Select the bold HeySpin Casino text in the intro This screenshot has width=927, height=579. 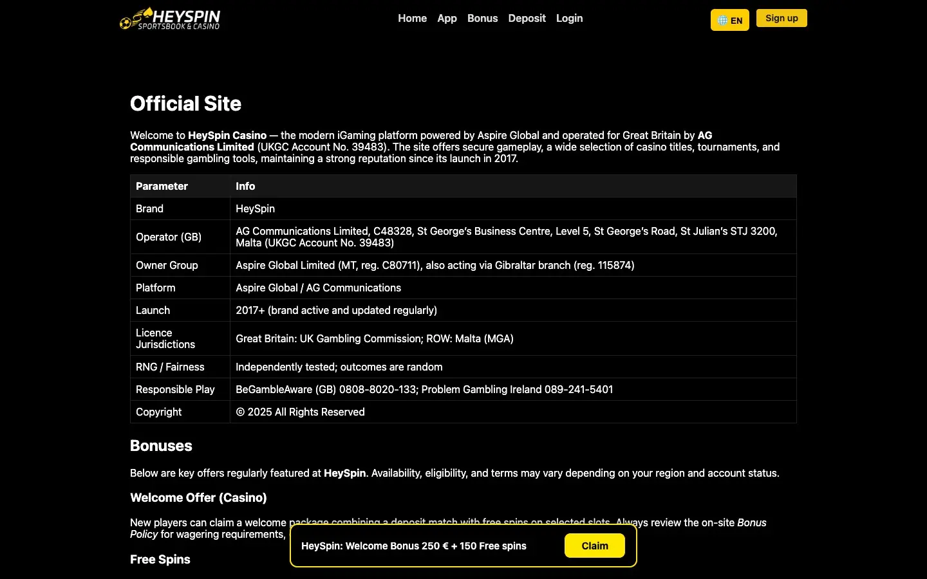coord(227,135)
